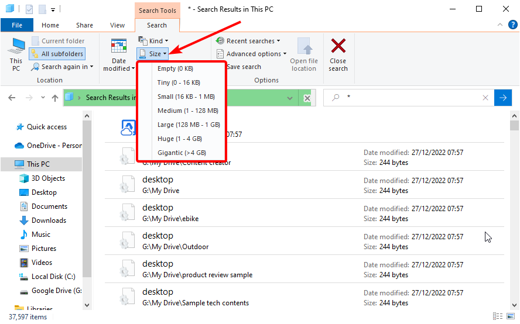Screen dimensions: 520x324
Task: Run search with the blue arrow button
Action: coord(503,98)
